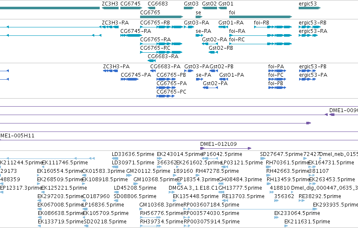Click the CG6765-PC protein label
358x228 pixels.
[172, 92]
